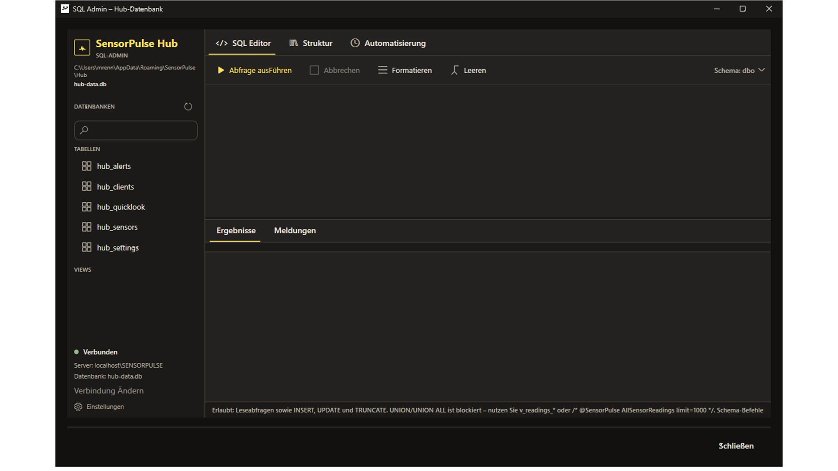Image resolution: width=838 pixels, height=471 pixels.
Task: Run query with Abfrage ausführen
Action: 254,70
